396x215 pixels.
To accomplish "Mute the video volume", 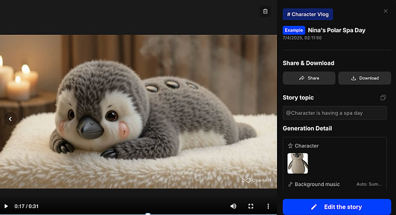I will point(233,206).
